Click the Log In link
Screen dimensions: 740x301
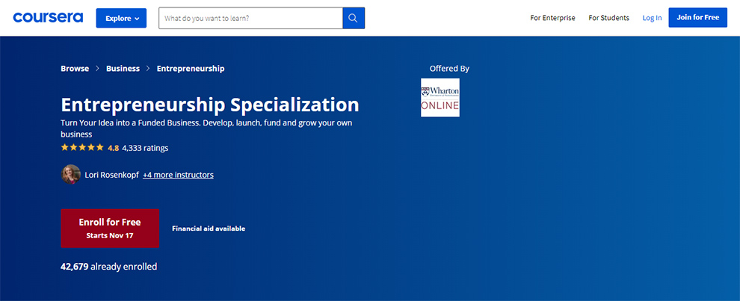[652, 18]
